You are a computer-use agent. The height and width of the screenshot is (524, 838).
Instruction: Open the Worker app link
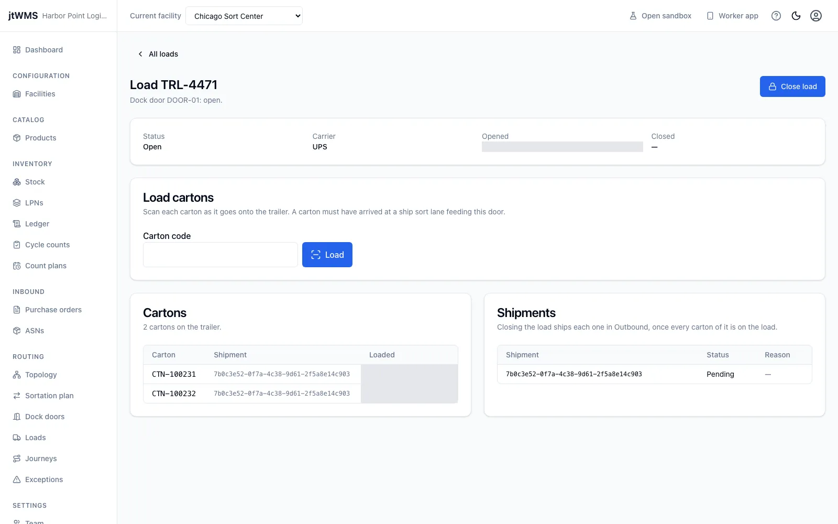[732, 16]
